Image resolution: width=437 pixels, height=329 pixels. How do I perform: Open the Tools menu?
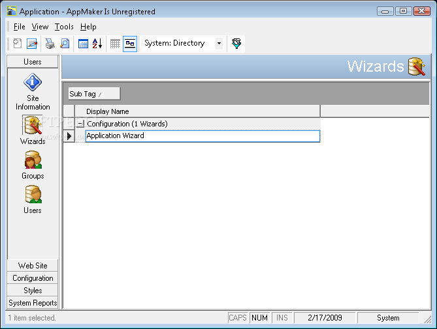(x=64, y=27)
